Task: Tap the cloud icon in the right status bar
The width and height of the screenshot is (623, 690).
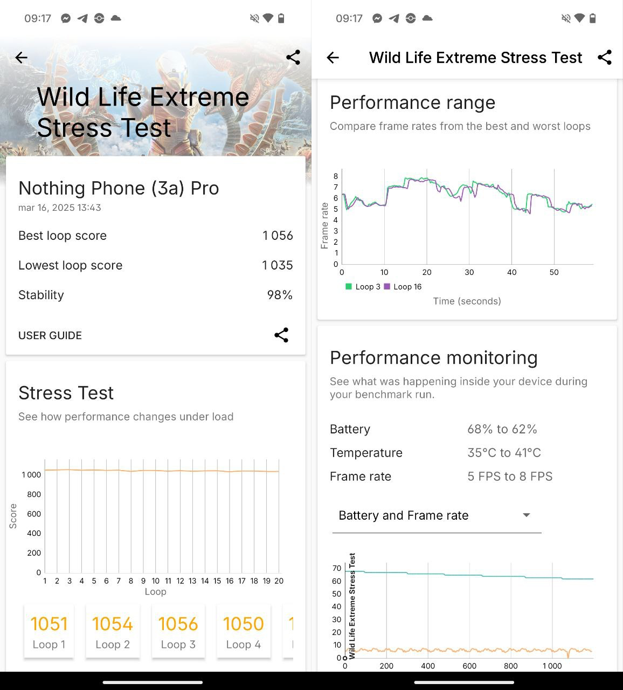Action: (x=427, y=18)
